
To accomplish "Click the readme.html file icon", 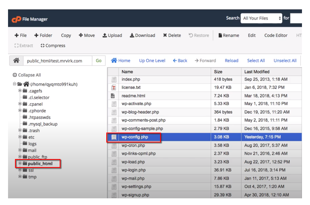I will tap(113, 96).
